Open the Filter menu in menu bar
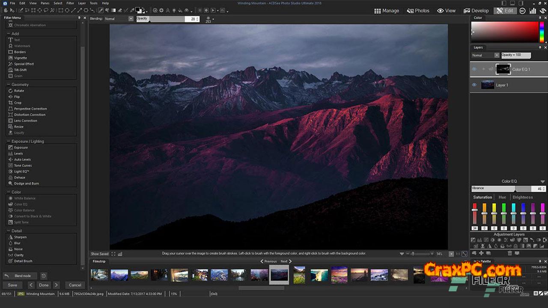This screenshot has height=308, width=548. point(70,3)
